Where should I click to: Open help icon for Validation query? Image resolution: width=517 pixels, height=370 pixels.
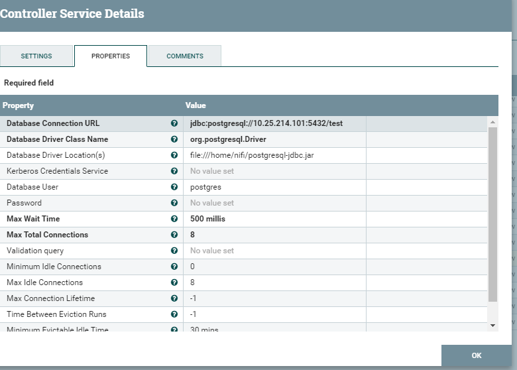click(x=174, y=251)
